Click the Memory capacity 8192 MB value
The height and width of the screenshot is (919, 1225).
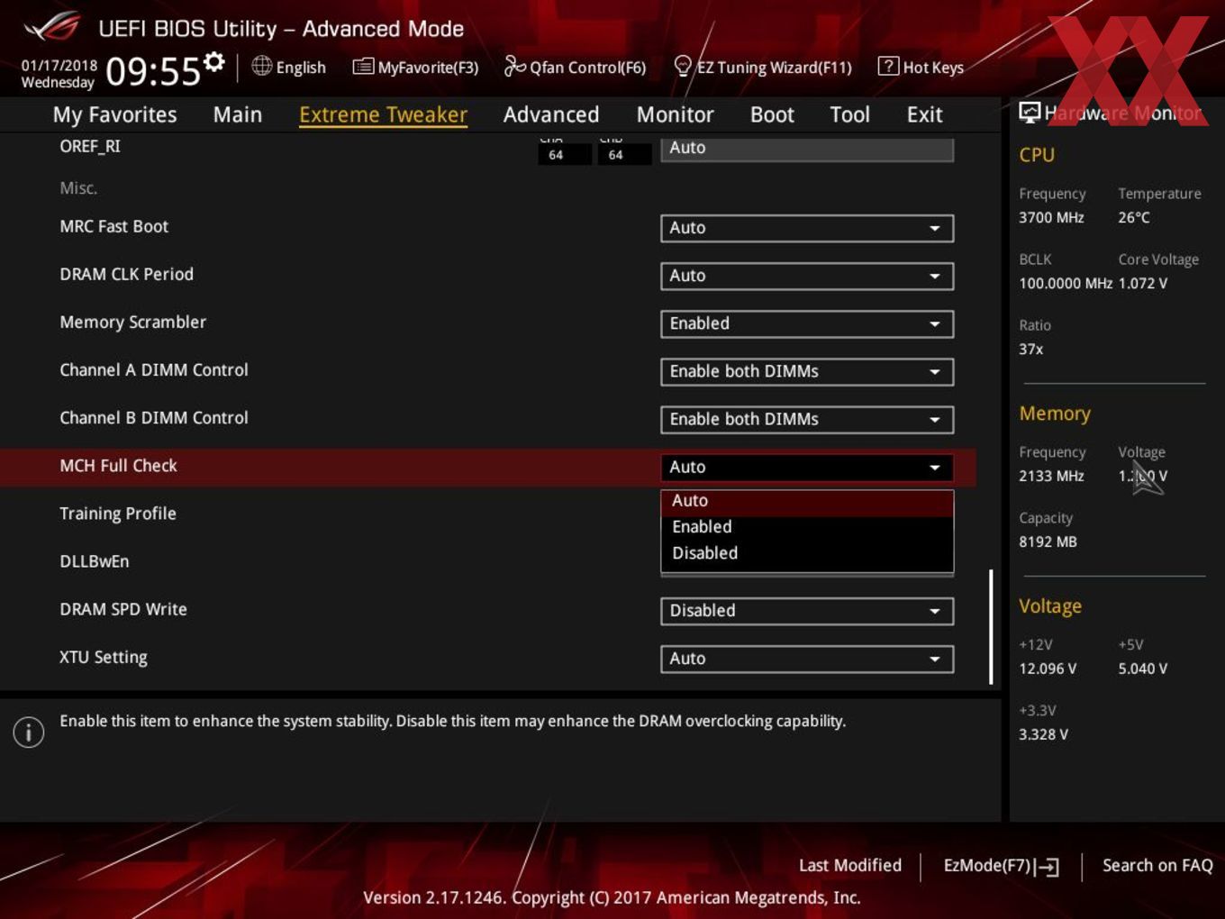tap(1048, 541)
